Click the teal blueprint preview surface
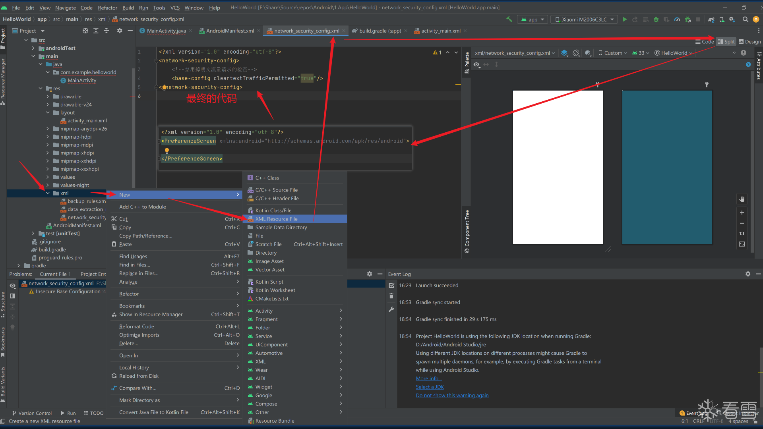This screenshot has width=763, height=429. pyautogui.click(x=667, y=167)
